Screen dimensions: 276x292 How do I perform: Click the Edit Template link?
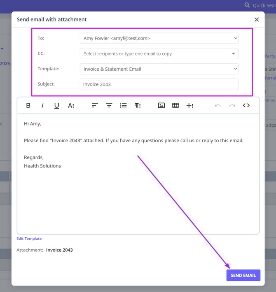[x=29, y=239]
